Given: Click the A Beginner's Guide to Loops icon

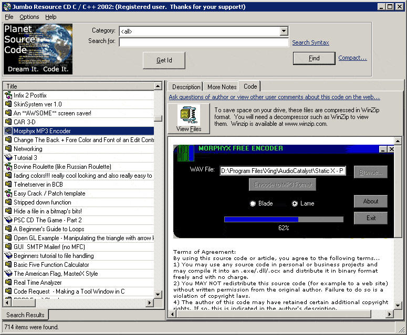Looking at the screenshot, I should [x=8, y=229].
